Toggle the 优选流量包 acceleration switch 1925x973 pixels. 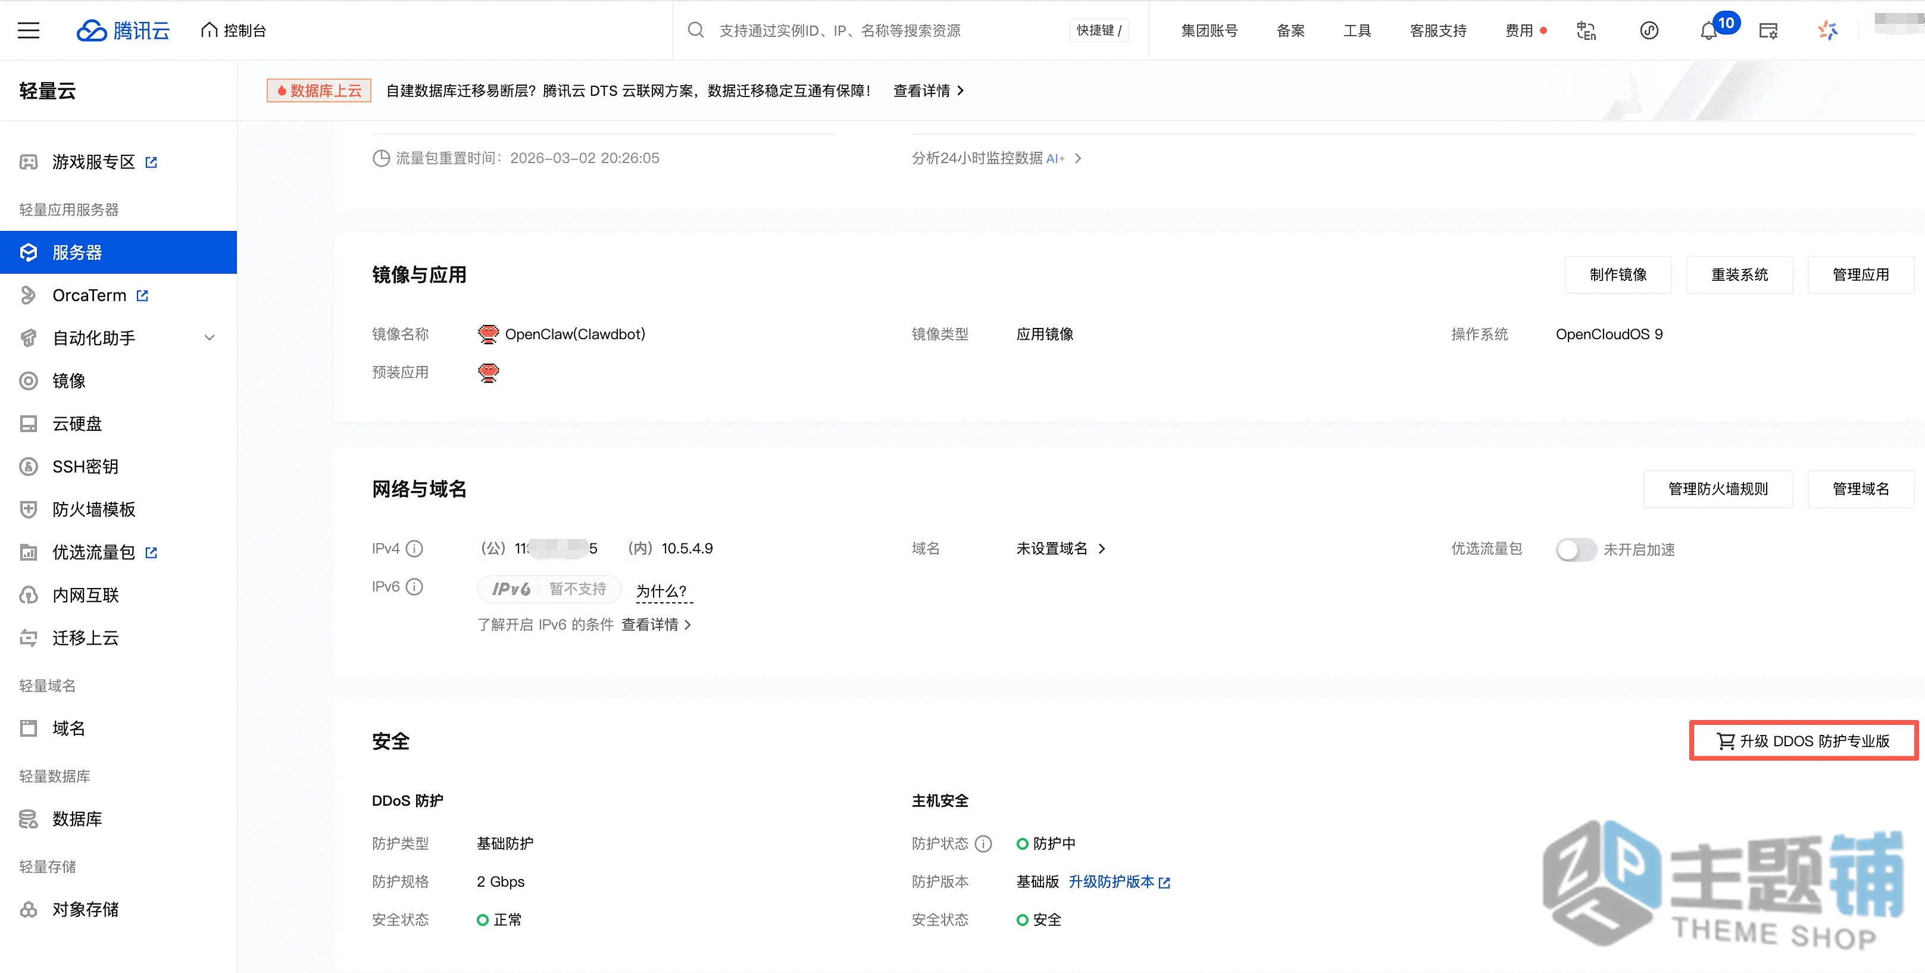(x=1575, y=550)
